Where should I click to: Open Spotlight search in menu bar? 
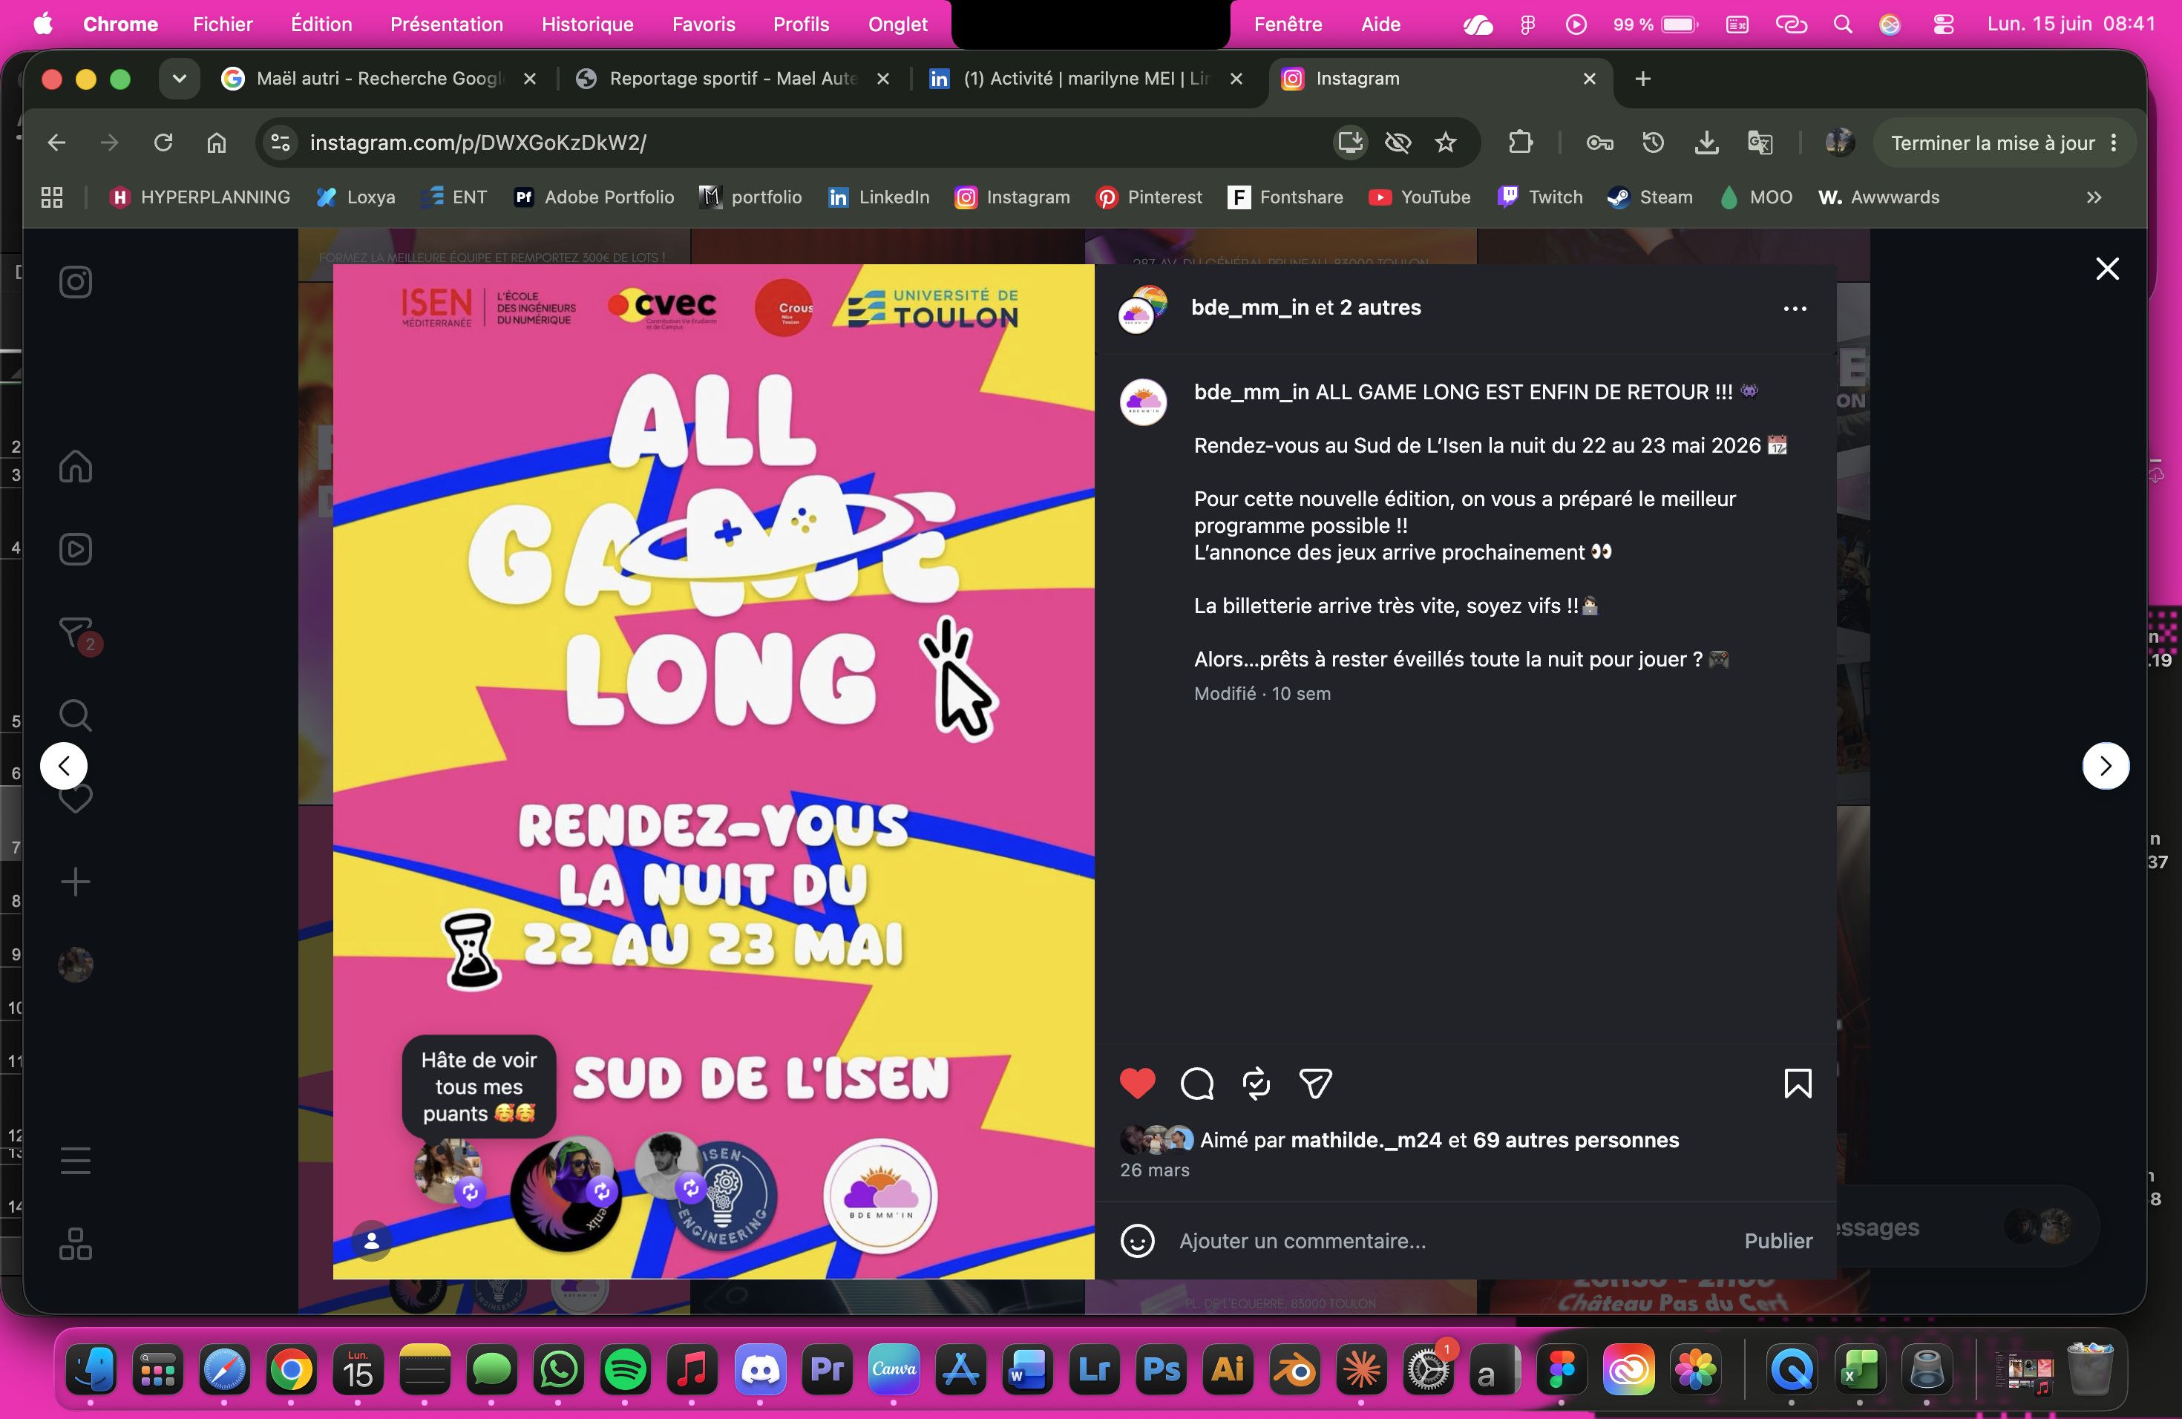(1842, 24)
